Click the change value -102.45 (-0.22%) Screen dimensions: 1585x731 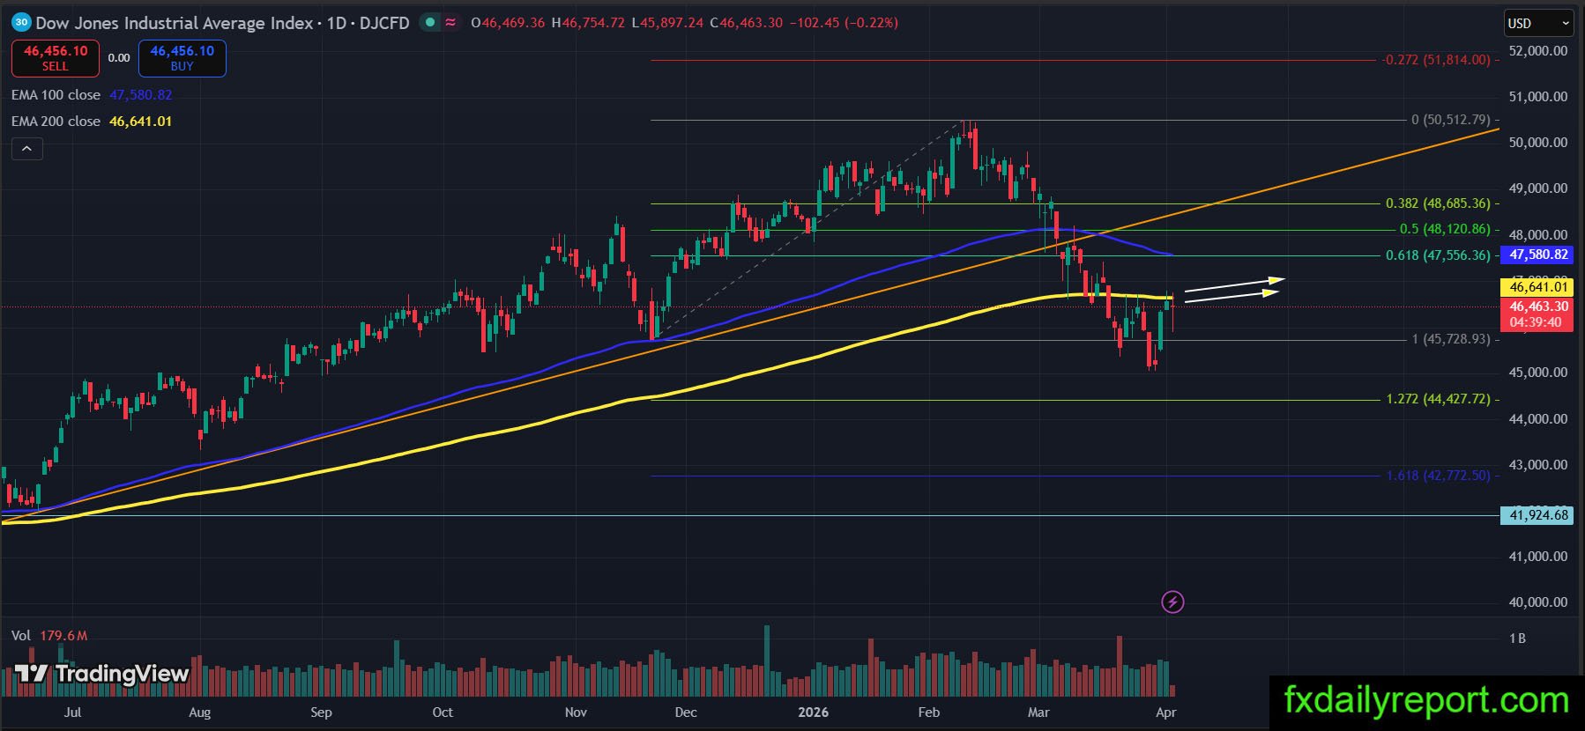pos(844,23)
